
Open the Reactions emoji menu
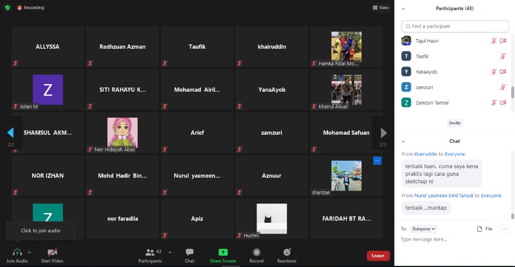(x=287, y=252)
